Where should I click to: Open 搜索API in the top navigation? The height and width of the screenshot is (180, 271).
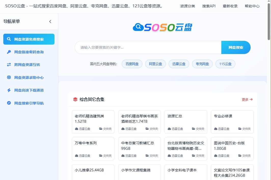click(x=209, y=6)
